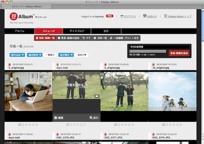Open the デイズブログ tab
This screenshot has width=204, height=144.
(x=77, y=31)
